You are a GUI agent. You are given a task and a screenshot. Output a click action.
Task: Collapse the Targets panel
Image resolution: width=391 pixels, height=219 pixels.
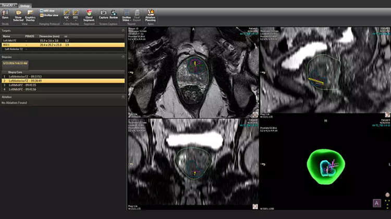(x=123, y=31)
